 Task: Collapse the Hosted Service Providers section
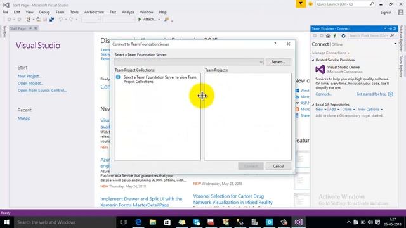pyautogui.click(x=313, y=60)
